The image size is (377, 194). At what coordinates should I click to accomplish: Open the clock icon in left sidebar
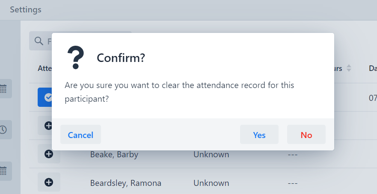click(3, 129)
